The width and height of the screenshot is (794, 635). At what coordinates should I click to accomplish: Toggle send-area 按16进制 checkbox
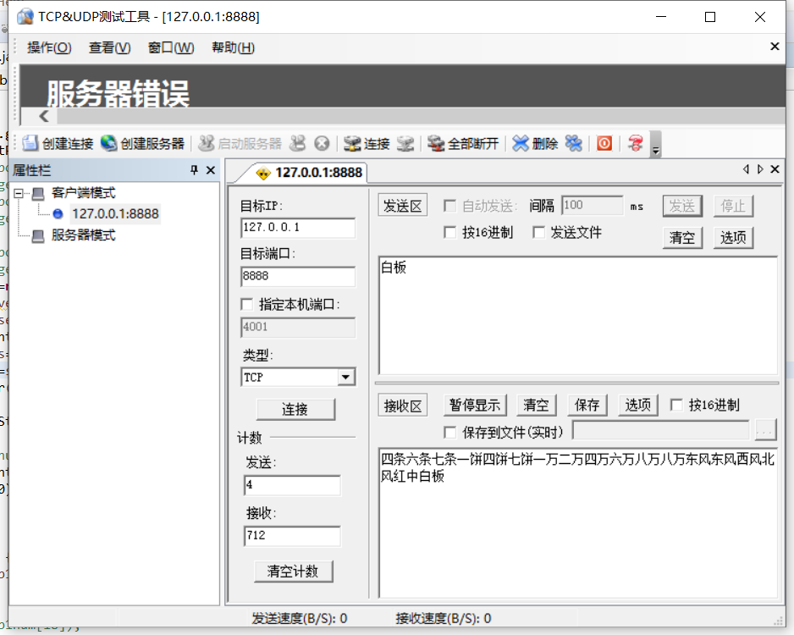coord(449,233)
